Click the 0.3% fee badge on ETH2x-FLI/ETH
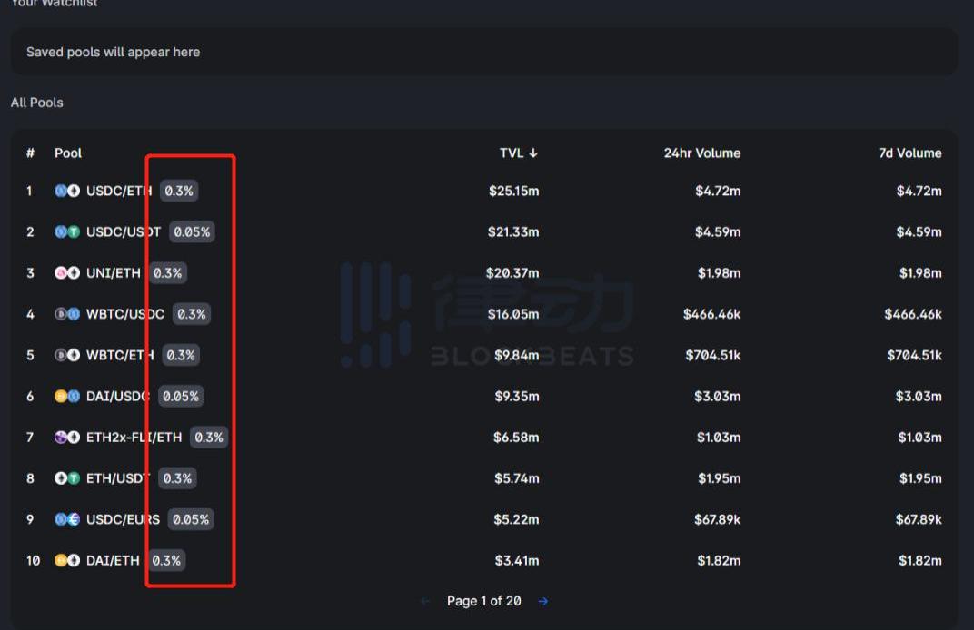The image size is (974, 630). tap(209, 438)
